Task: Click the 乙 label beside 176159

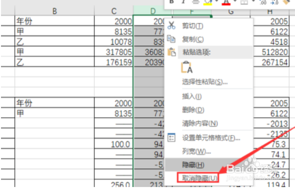Action: 20,62
